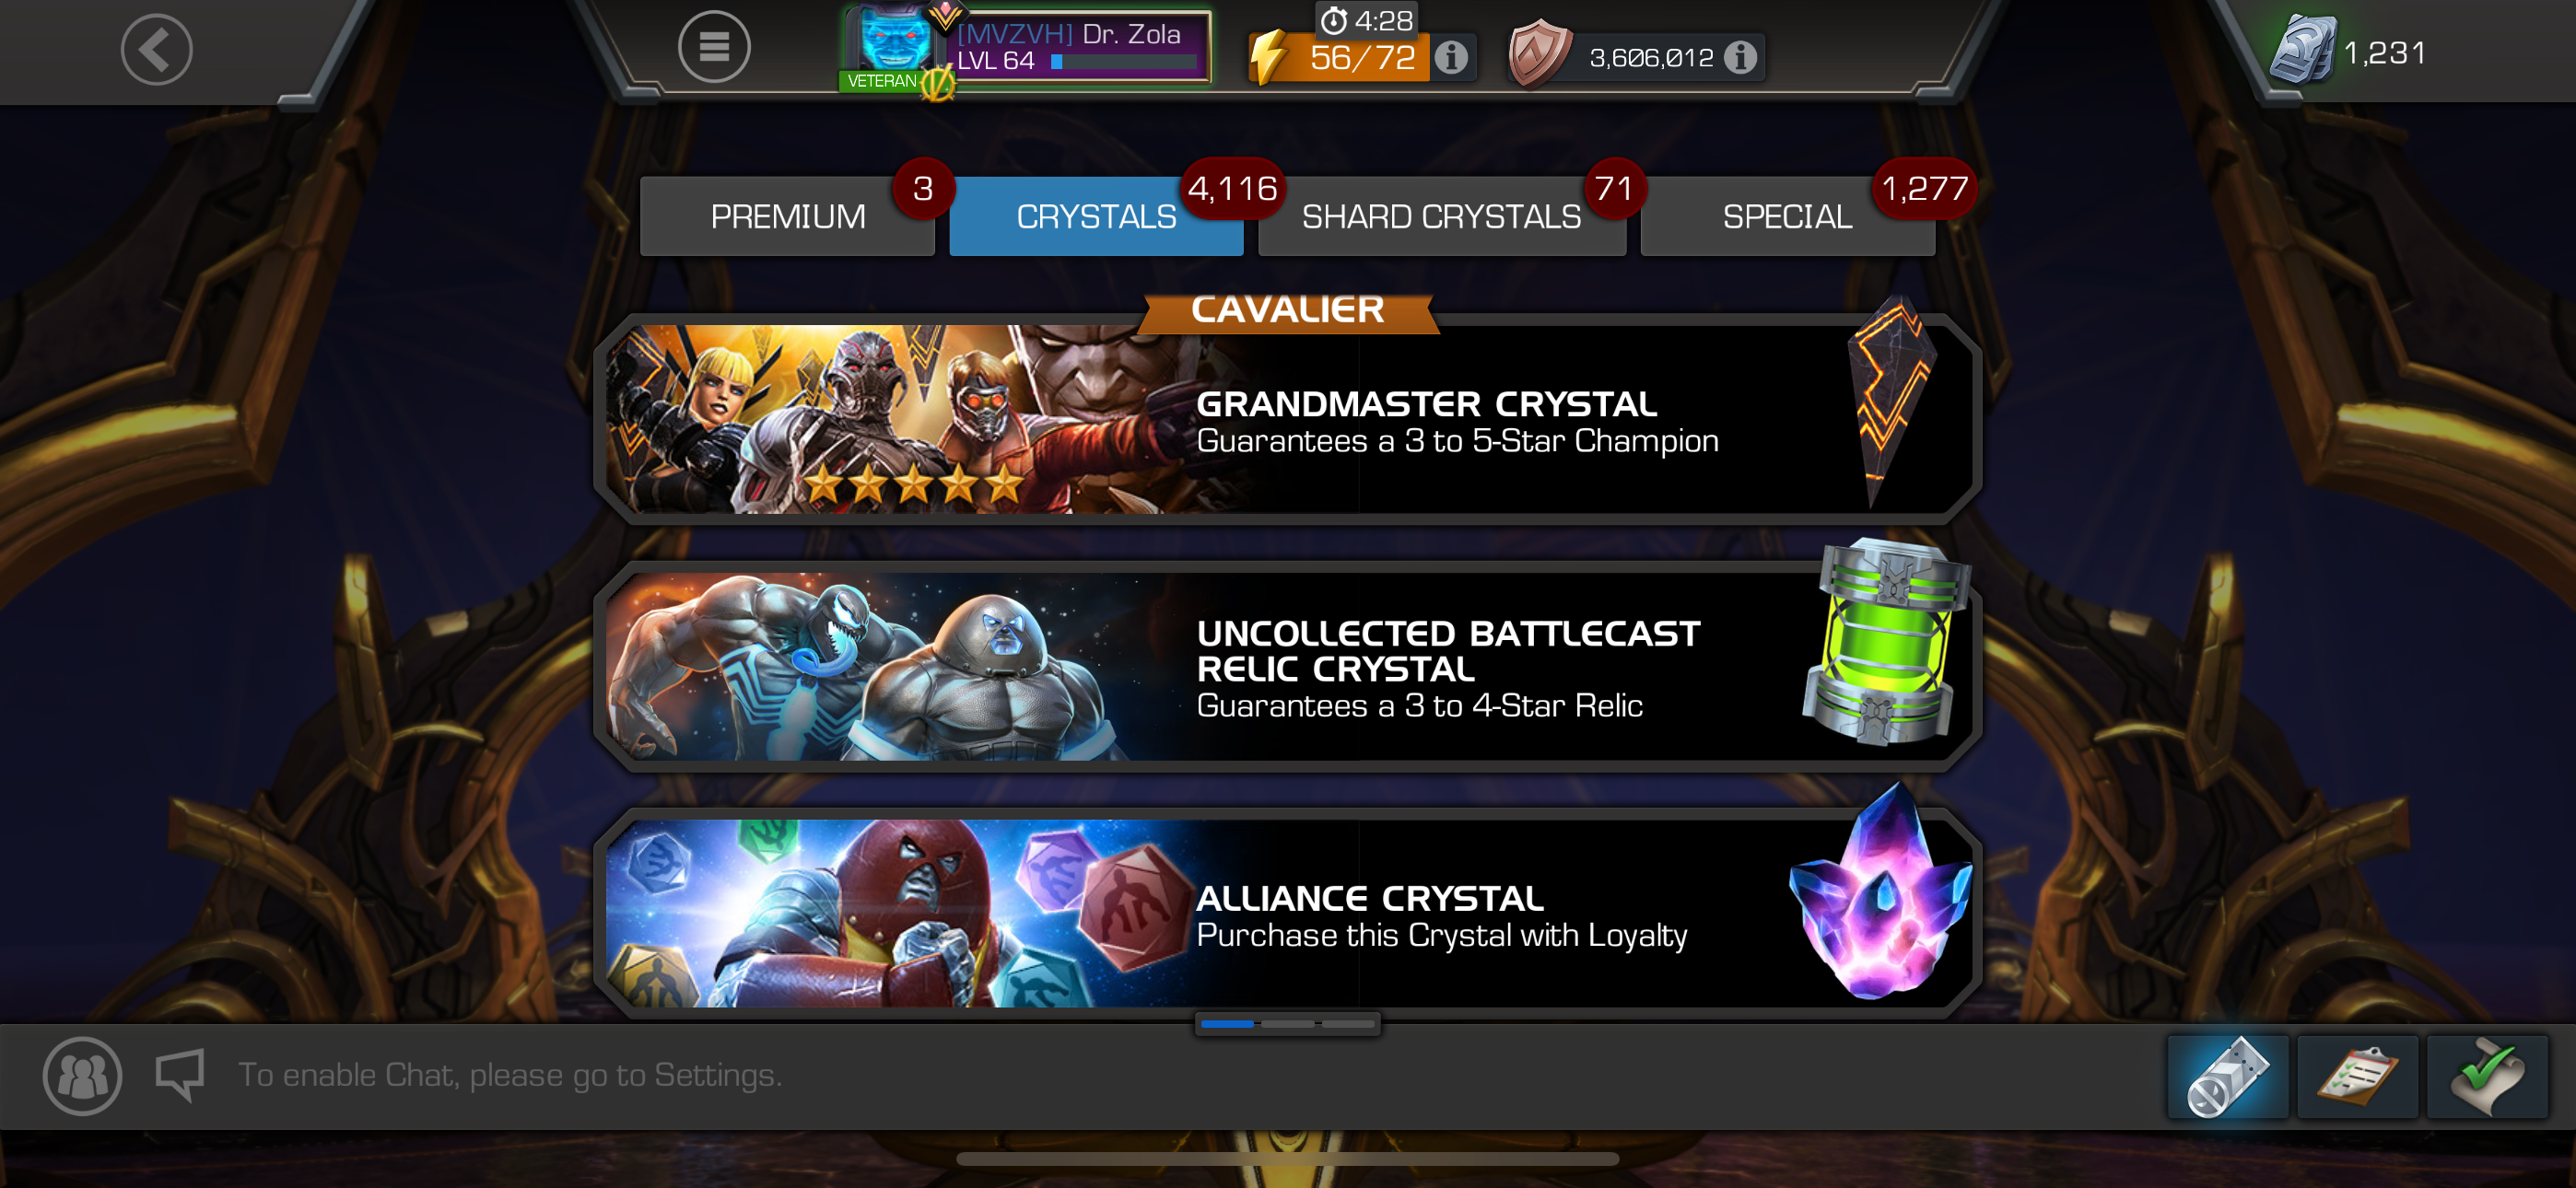Open the Grandmaster Crystal banner
Image resolution: width=2576 pixels, height=1188 pixels.
(1287, 418)
